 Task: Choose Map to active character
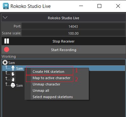[x=57, y=78]
